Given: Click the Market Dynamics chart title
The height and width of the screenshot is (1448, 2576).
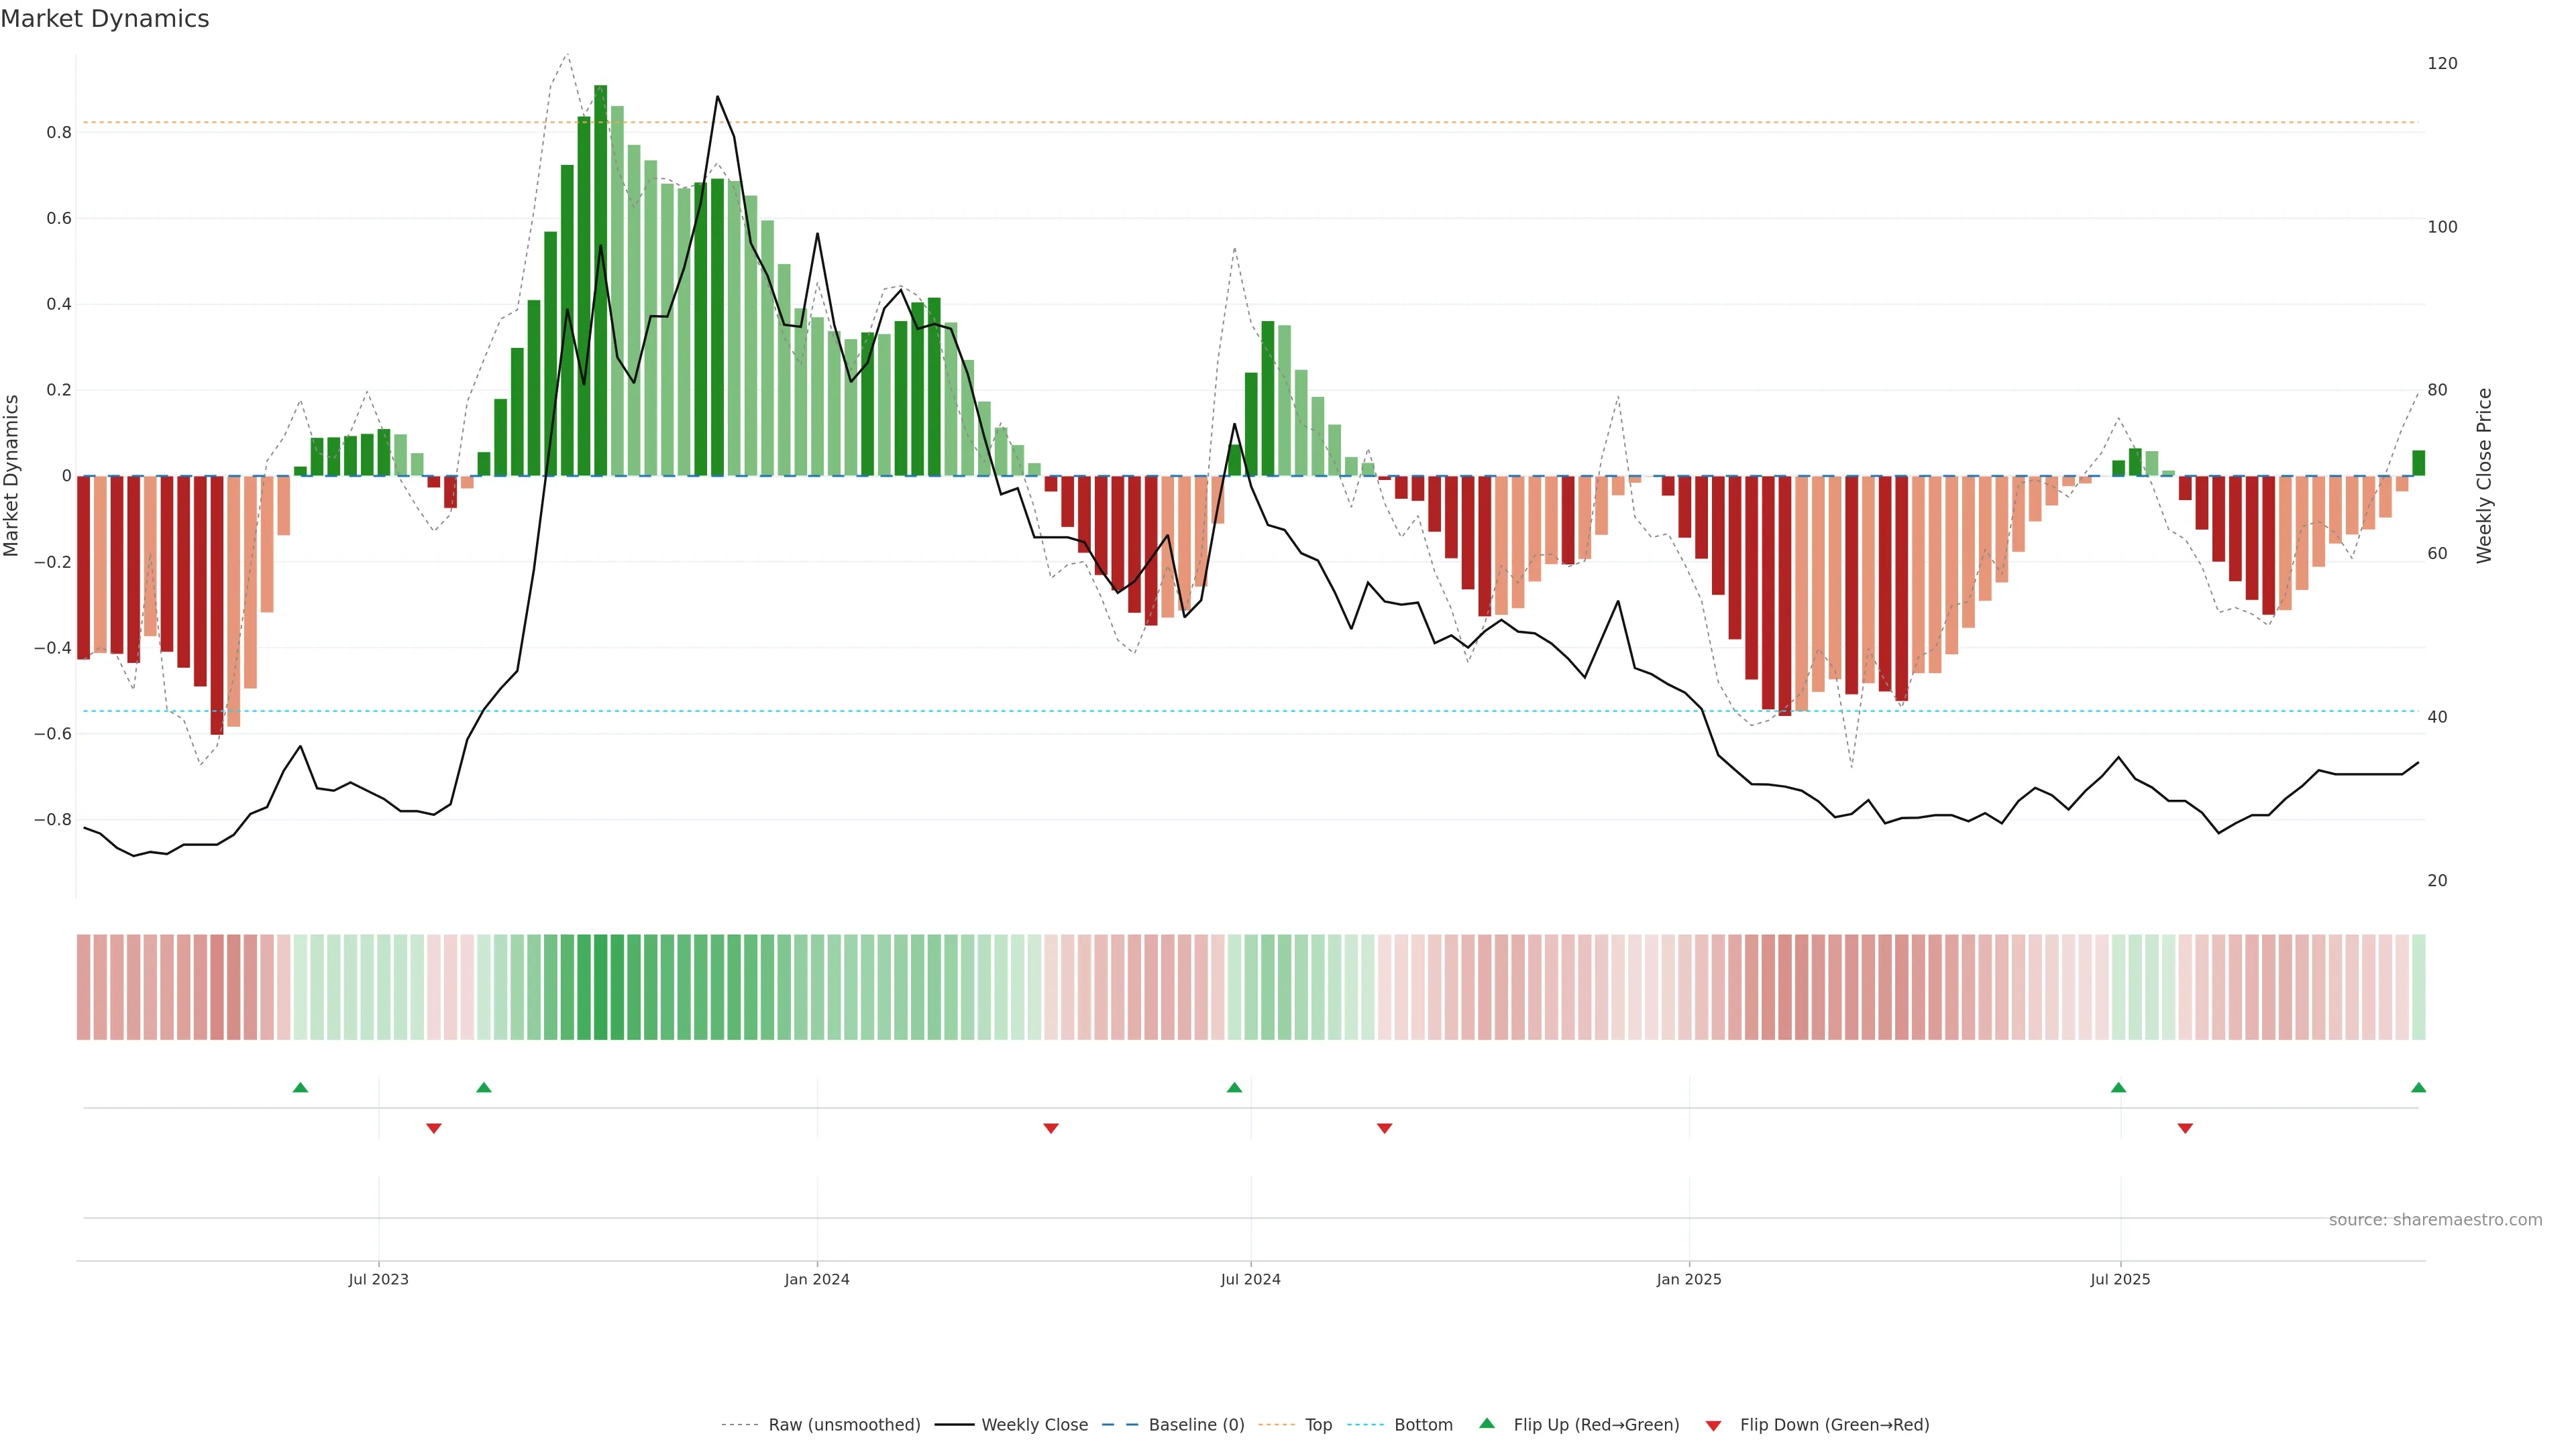Looking at the screenshot, I should pyautogui.click(x=105, y=19).
